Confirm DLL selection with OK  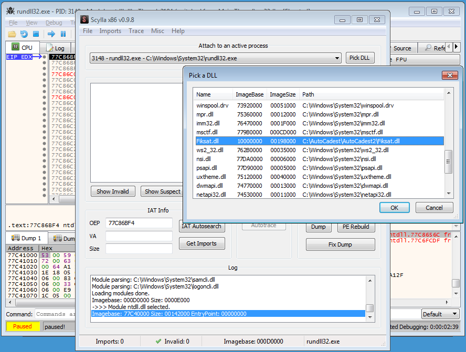click(395, 208)
